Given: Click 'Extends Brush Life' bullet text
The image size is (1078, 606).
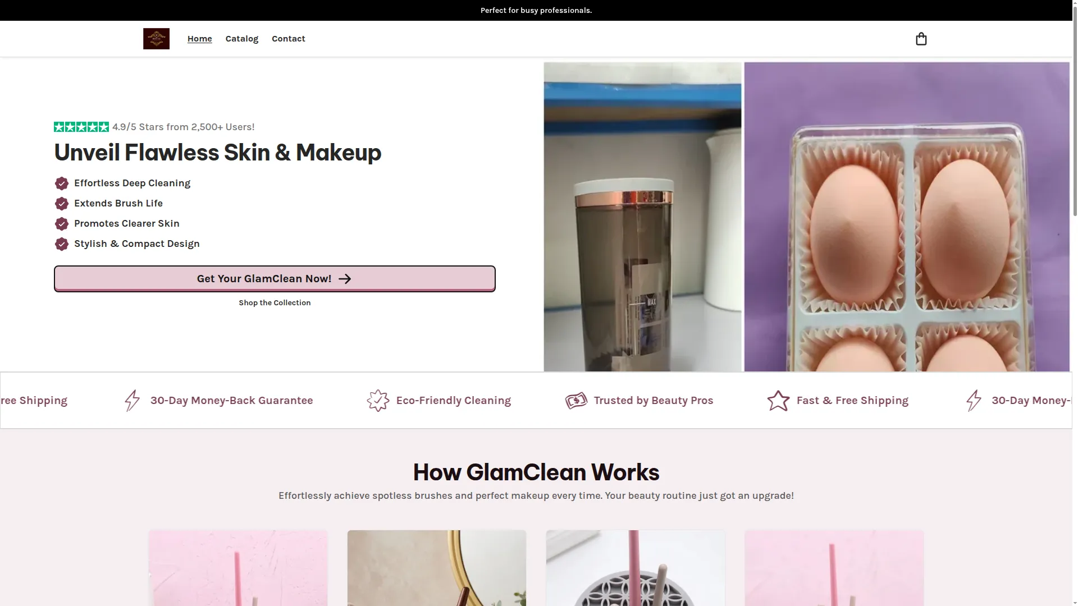Looking at the screenshot, I should [118, 204].
